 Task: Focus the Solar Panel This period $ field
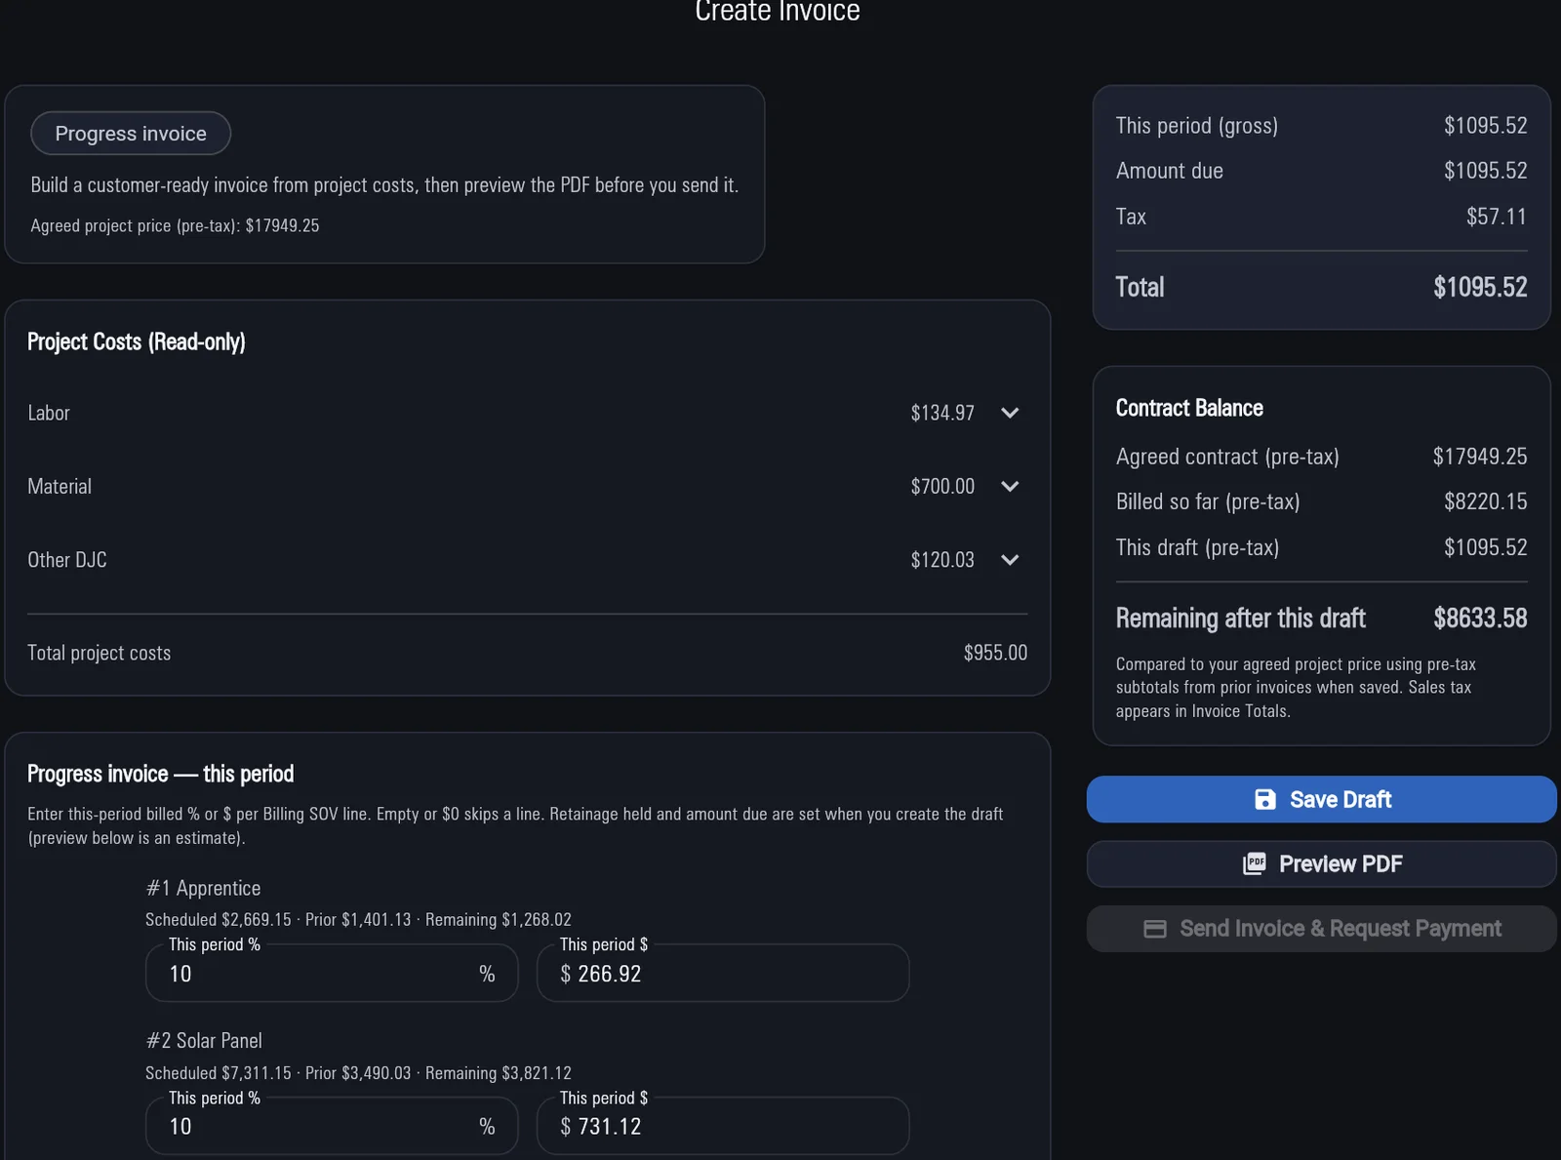coord(723,1126)
